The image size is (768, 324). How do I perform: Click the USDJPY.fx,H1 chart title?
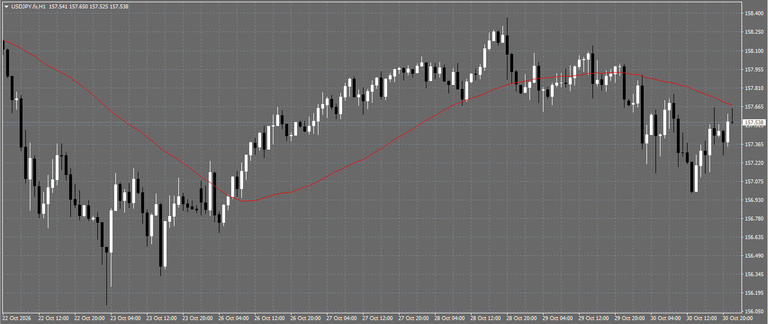click(x=29, y=6)
